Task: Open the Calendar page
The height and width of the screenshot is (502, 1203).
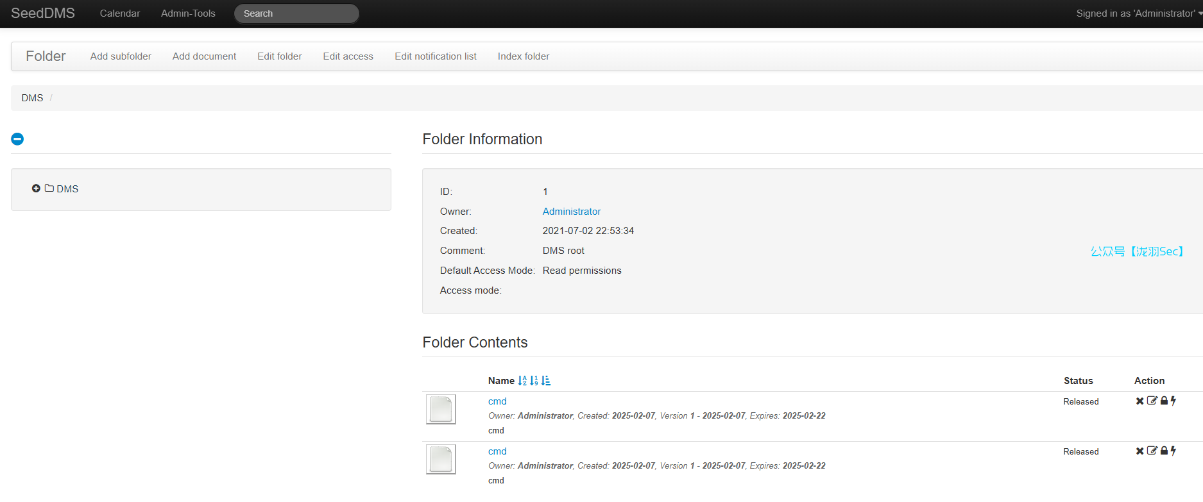Action: (x=119, y=13)
